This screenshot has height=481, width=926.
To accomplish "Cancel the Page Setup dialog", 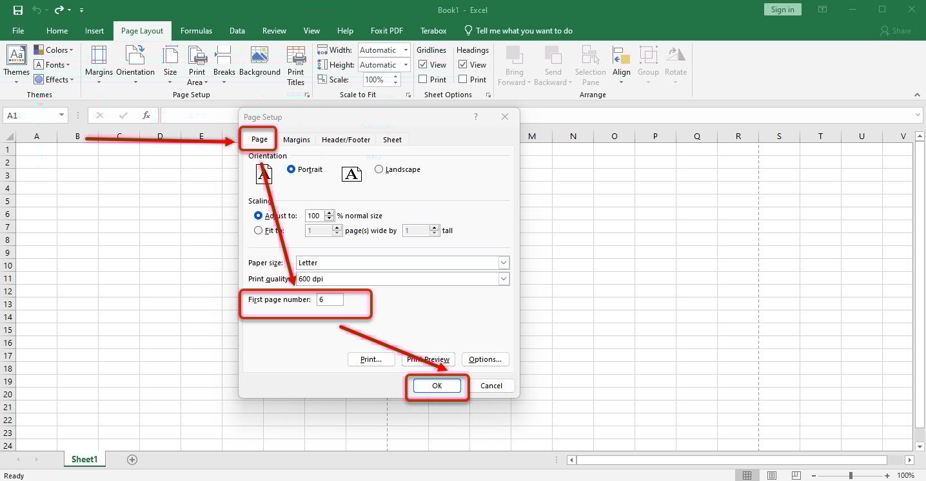I will coord(491,386).
